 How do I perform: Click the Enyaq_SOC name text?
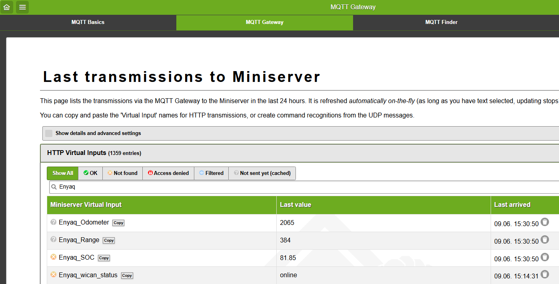pos(77,258)
